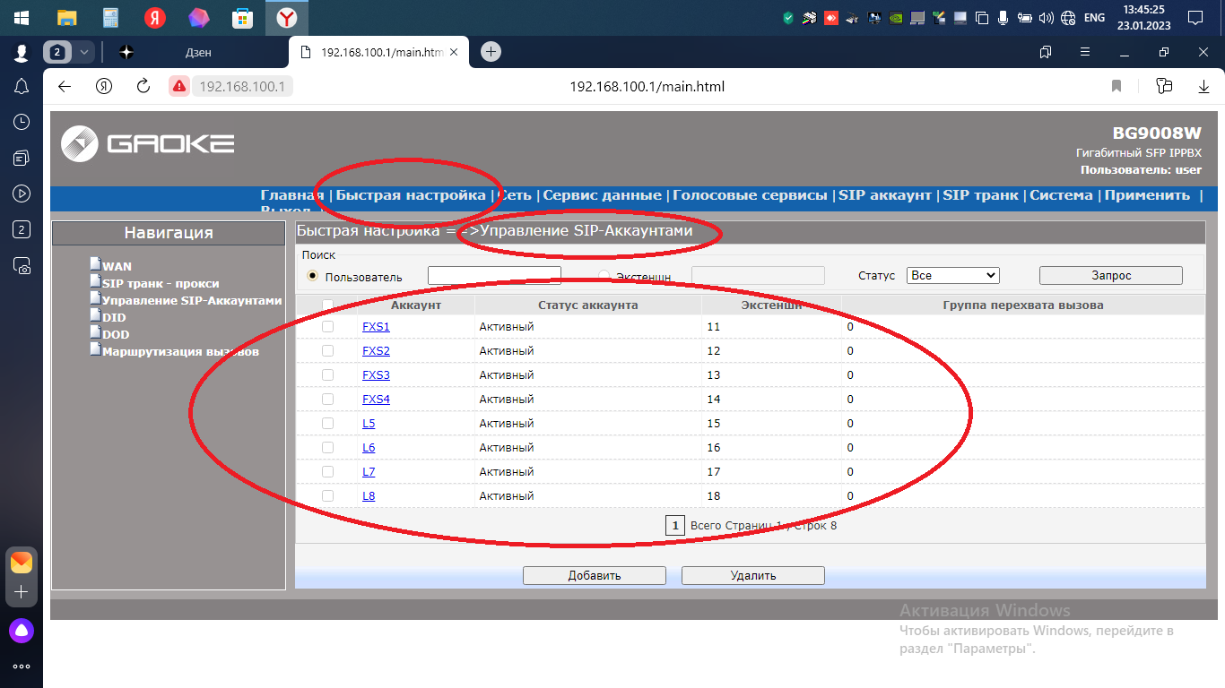Open history clock icon in the sidebar
The image size is (1225, 688).
(22, 122)
